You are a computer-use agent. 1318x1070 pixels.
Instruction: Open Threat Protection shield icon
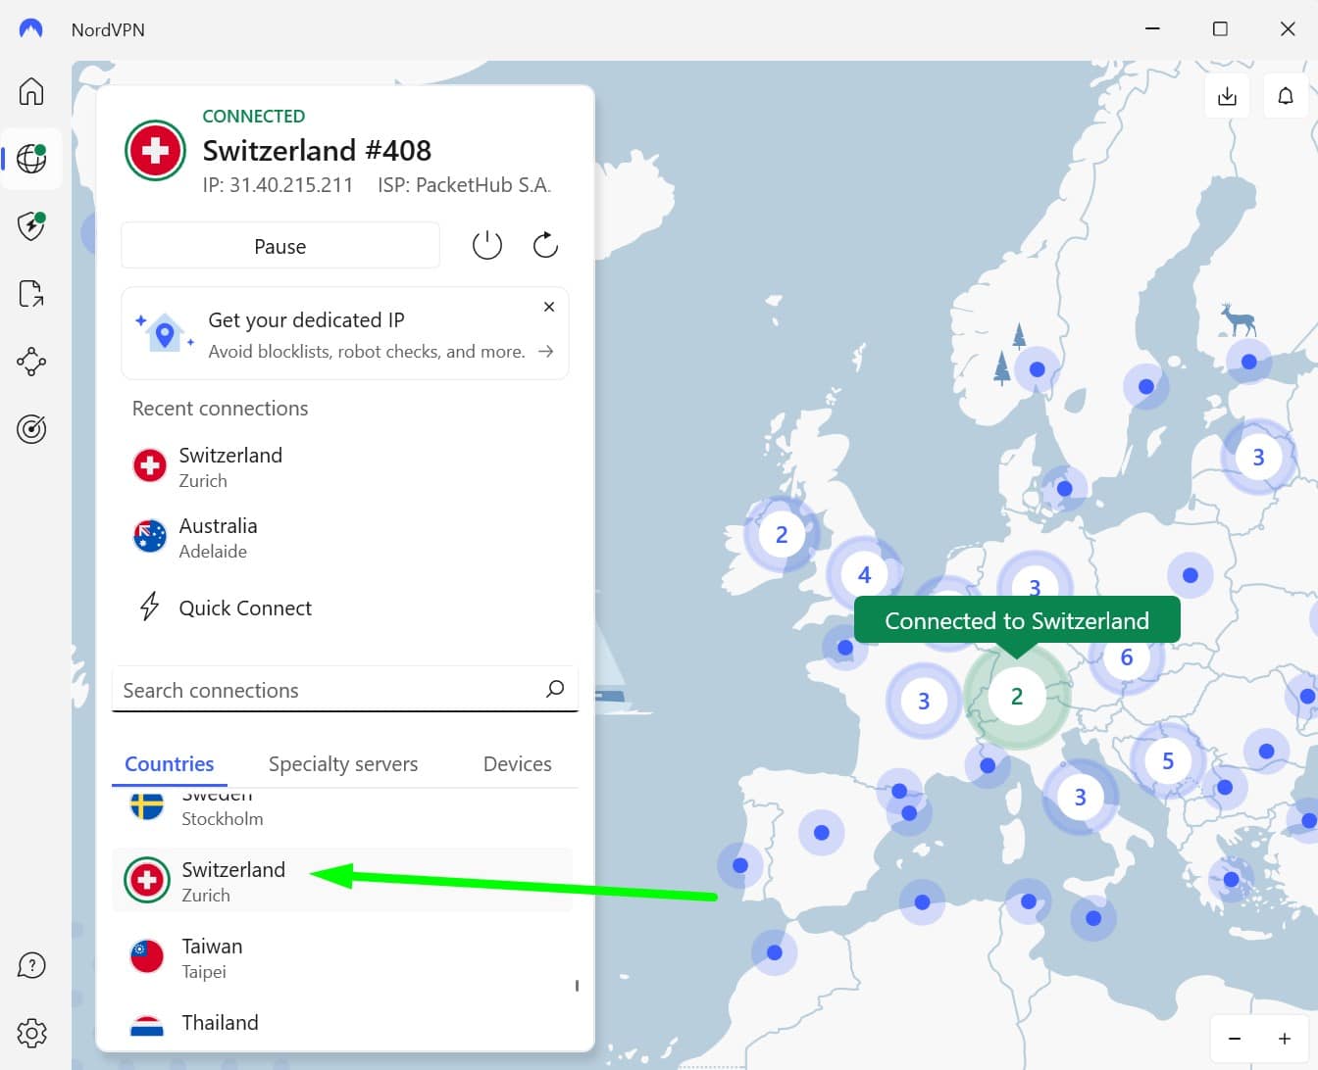pos(31,226)
